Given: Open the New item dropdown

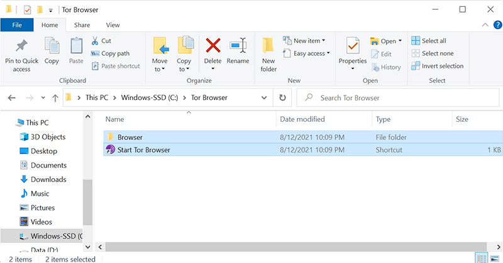Looking at the screenshot, I should pyautogui.click(x=304, y=41).
